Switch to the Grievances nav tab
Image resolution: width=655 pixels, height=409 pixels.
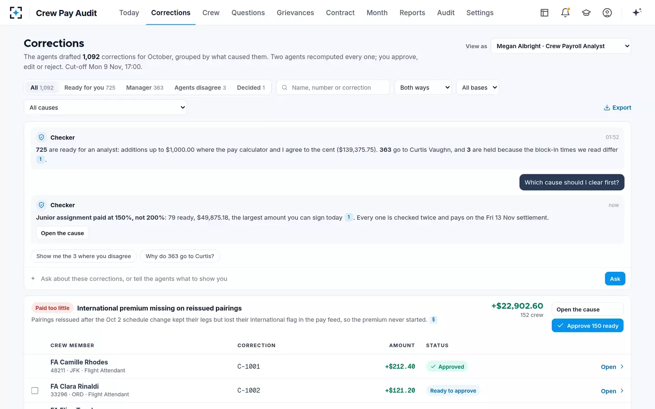coord(295,13)
